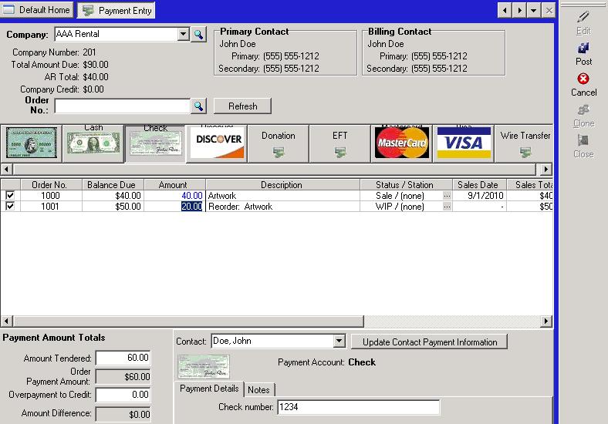Switch to Payment Entry tab
608x424 pixels.
pos(117,11)
